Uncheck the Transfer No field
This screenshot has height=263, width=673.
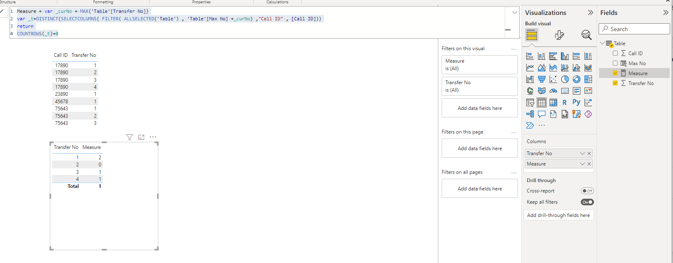[x=615, y=83]
